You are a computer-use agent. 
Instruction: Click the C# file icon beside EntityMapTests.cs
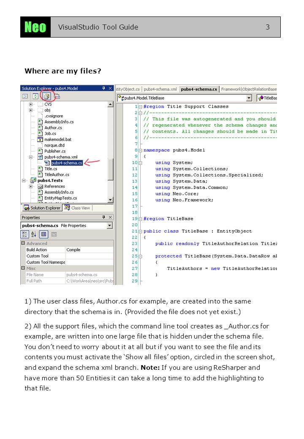point(40,198)
